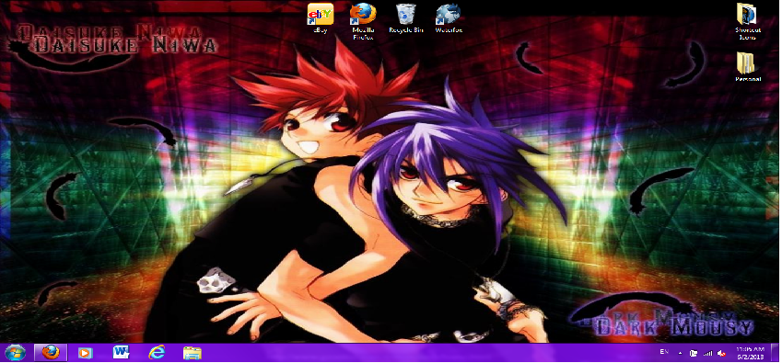Open the muted volume speaker icon
782x363 pixels.
(721, 353)
